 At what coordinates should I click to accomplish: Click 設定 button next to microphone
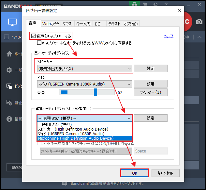pyautogui.click(x=151, y=84)
